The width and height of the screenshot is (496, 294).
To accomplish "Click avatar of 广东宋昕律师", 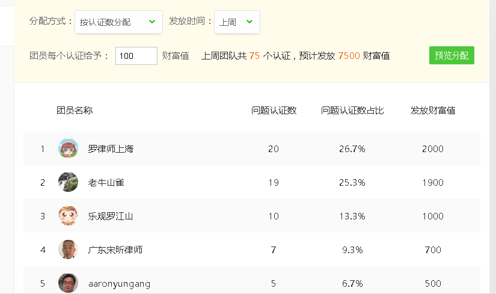I will (x=69, y=250).
